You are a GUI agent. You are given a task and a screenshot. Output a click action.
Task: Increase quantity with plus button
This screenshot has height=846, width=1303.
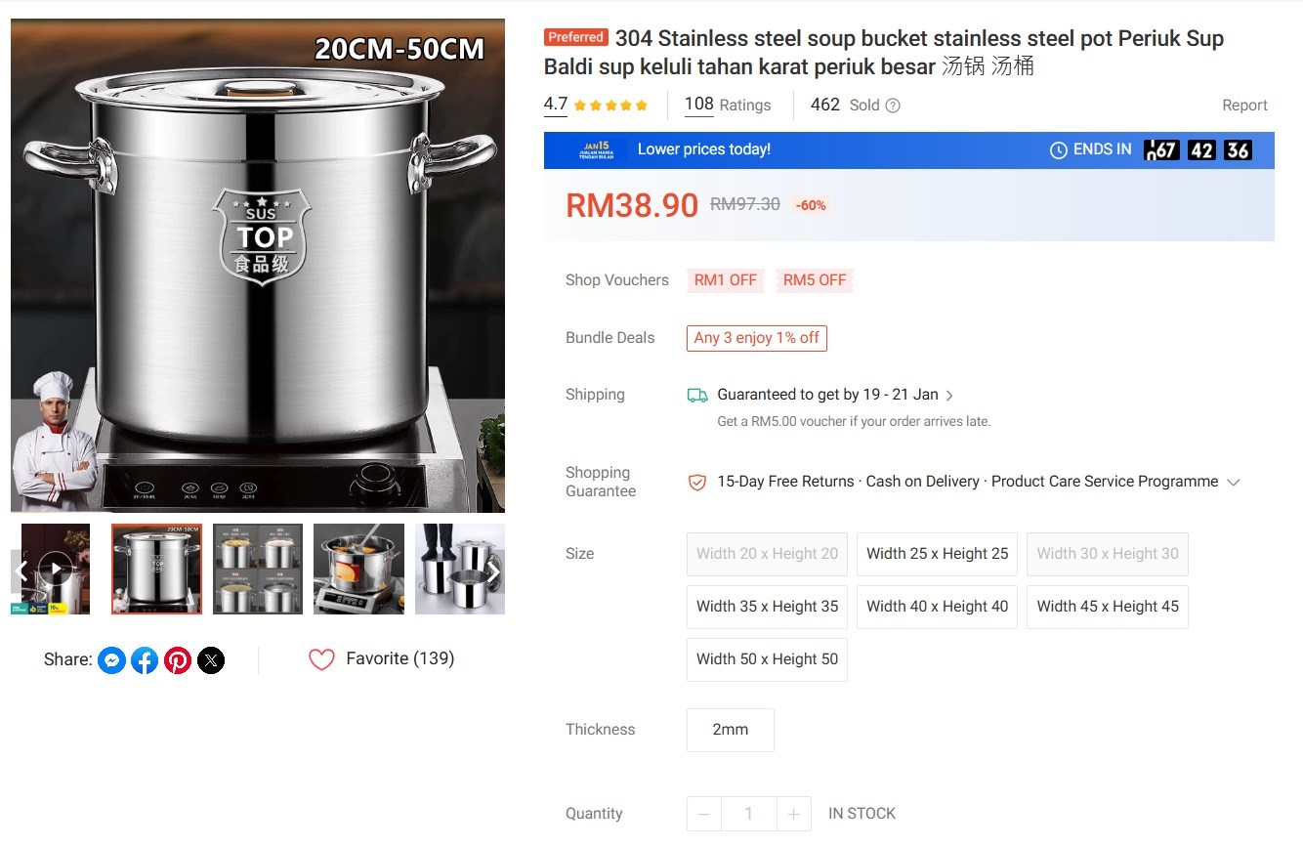(793, 814)
